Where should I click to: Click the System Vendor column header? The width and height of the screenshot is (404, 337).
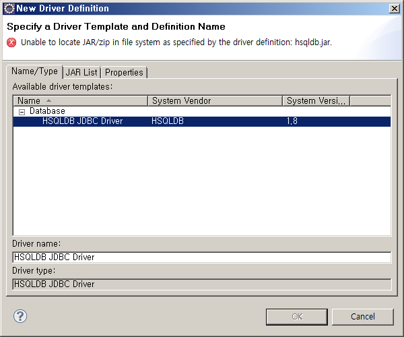[215, 101]
